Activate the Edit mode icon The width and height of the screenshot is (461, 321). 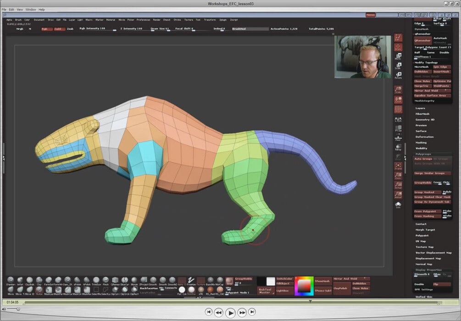398,37
